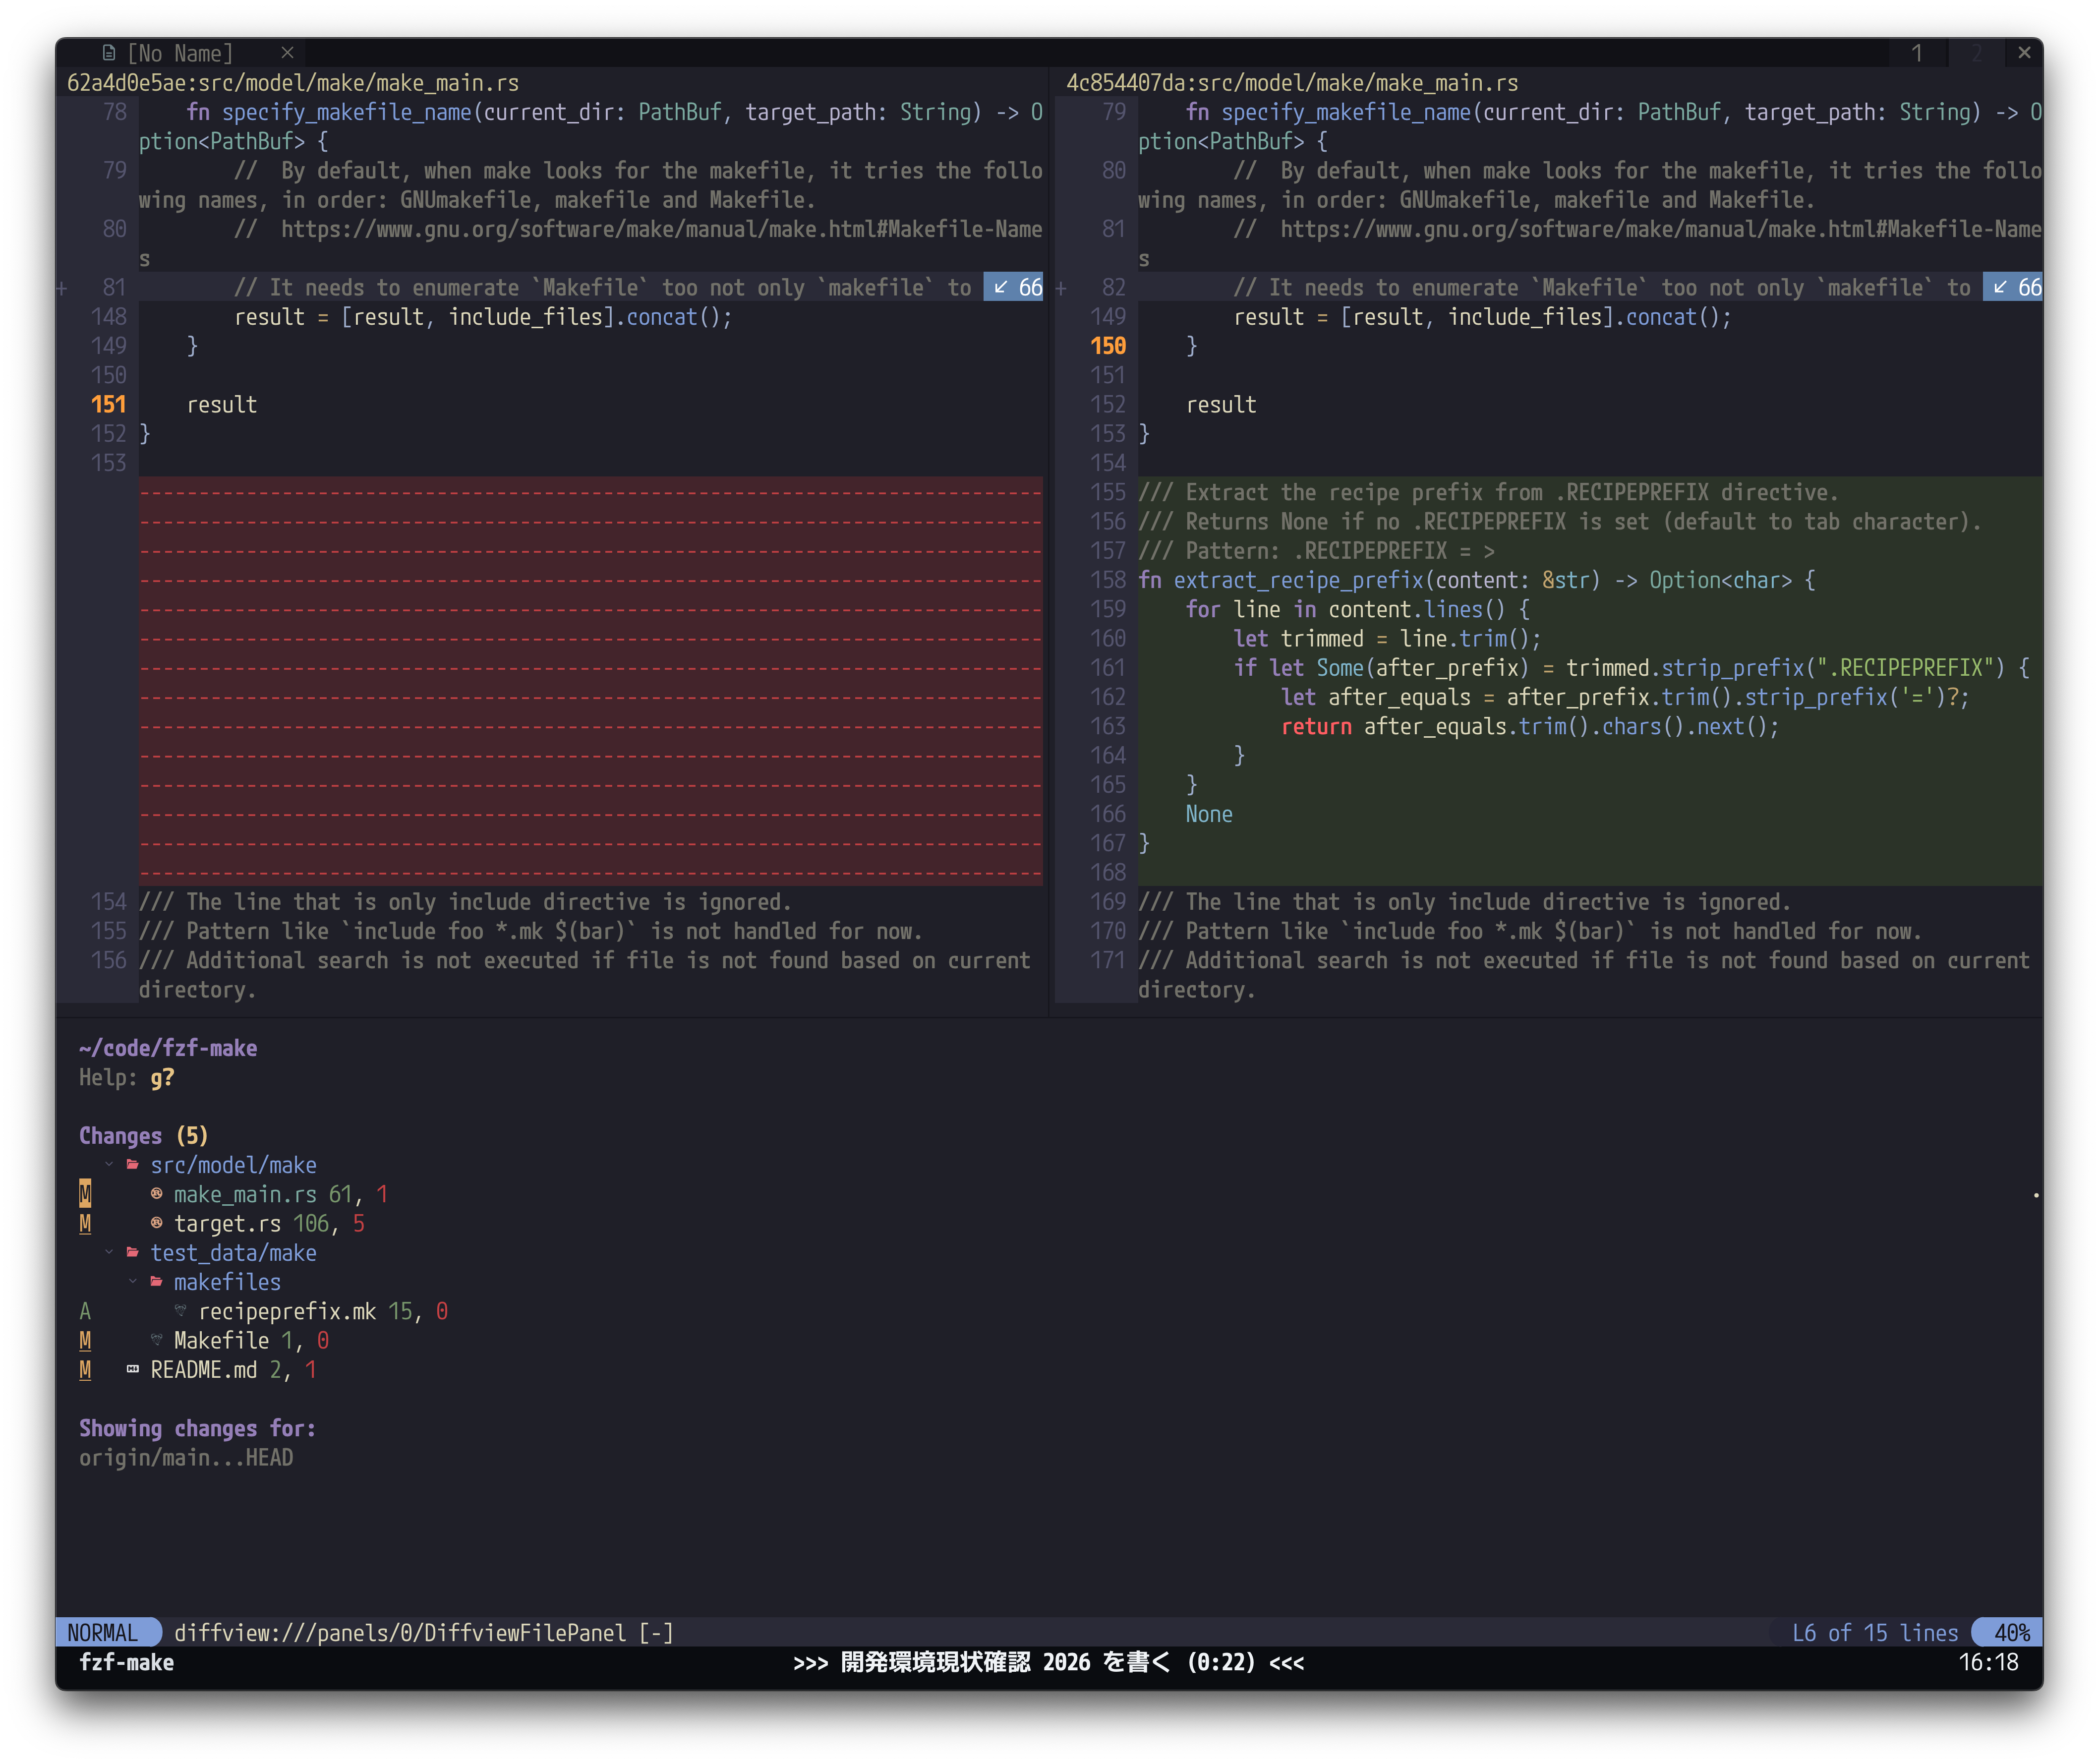This screenshot has width=2099, height=1764.
Task: Click the folder icon for src/model/make
Action: 132,1165
